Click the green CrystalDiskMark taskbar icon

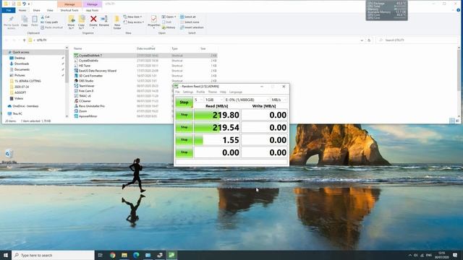pos(171,255)
